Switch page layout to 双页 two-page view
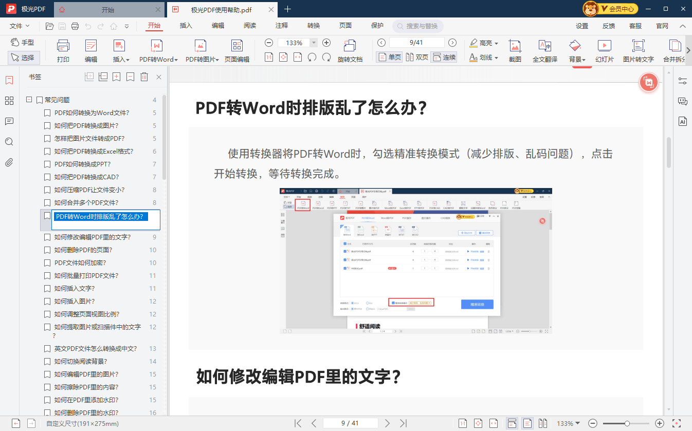This screenshot has height=431, width=692. [417, 57]
